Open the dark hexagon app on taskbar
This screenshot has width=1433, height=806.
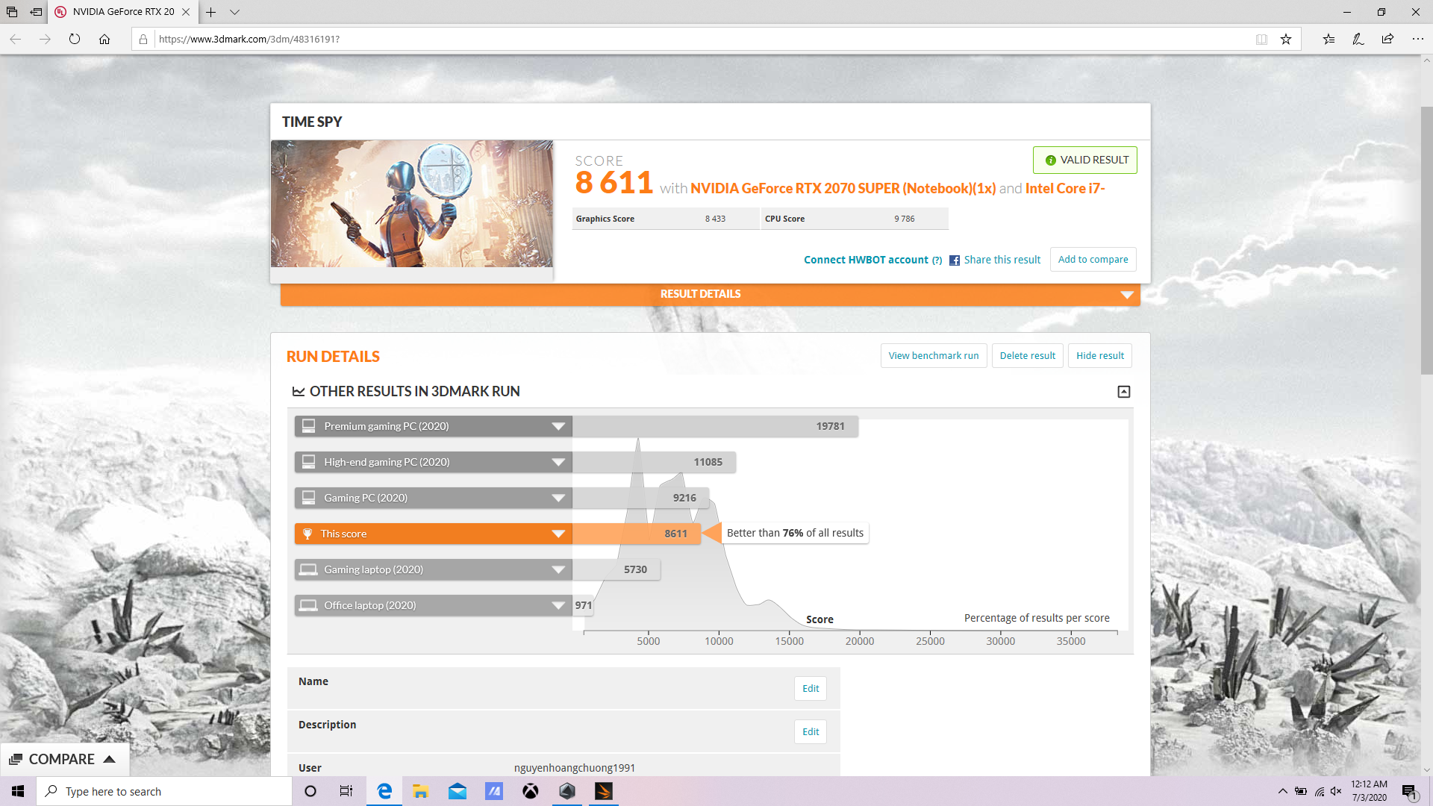(567, 791)
